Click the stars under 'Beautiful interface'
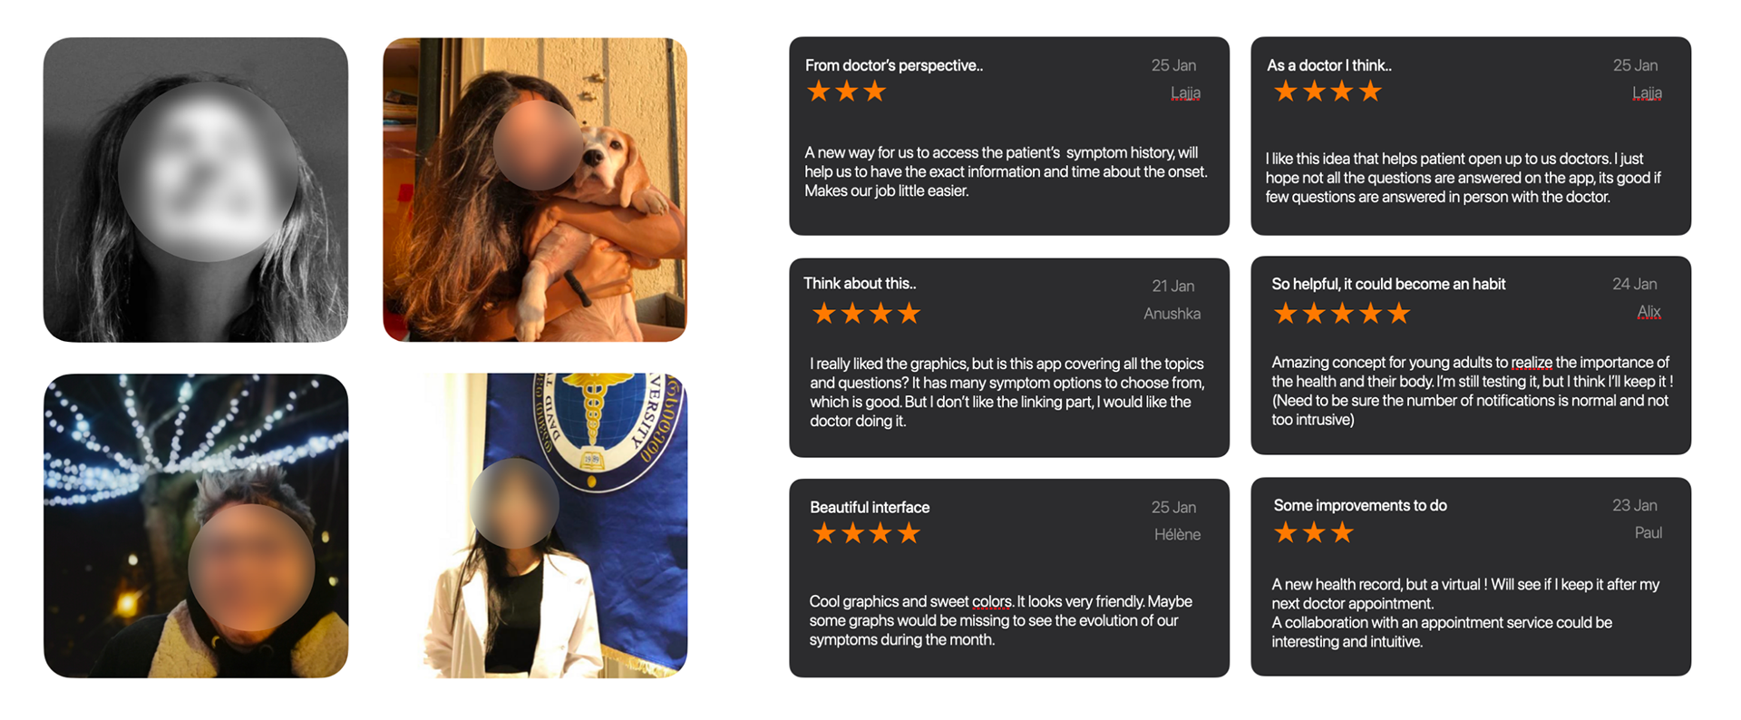Image resolution: width=1741 pixels, height=720 pixels. pos(866,533)
